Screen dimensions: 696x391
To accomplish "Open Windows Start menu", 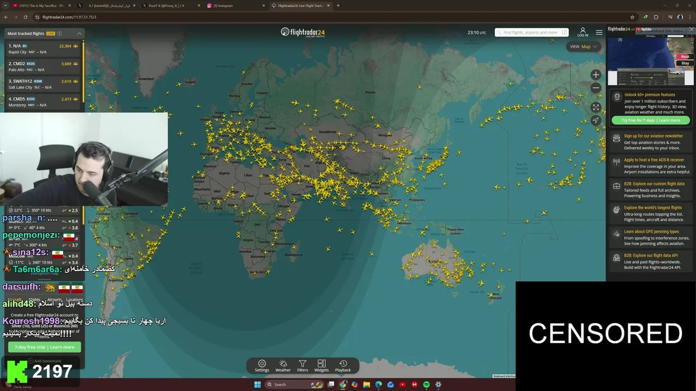I will (x=257, y=384).
